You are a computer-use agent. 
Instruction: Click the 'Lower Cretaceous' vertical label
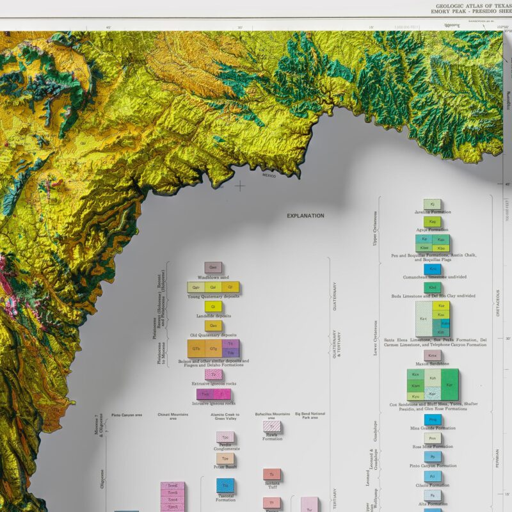coord(376,338)
